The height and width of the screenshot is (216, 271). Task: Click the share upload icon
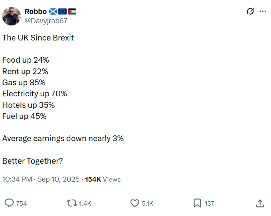point(260,203)
